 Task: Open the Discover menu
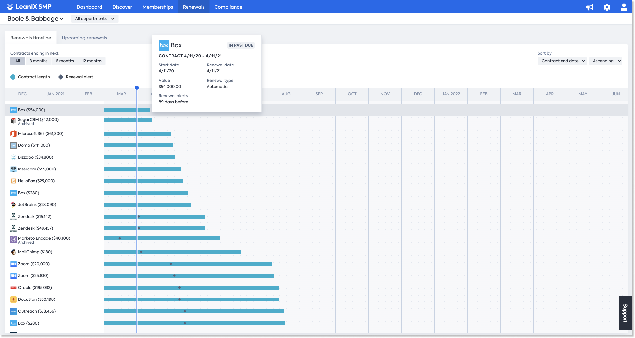[x=122, y=7]
